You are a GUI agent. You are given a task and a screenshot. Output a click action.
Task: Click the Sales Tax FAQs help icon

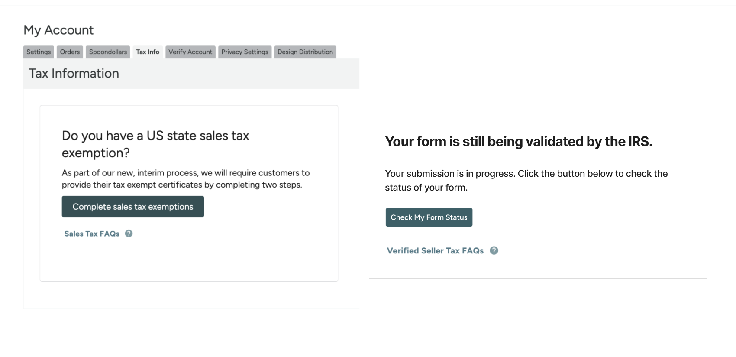coord(128,234)
